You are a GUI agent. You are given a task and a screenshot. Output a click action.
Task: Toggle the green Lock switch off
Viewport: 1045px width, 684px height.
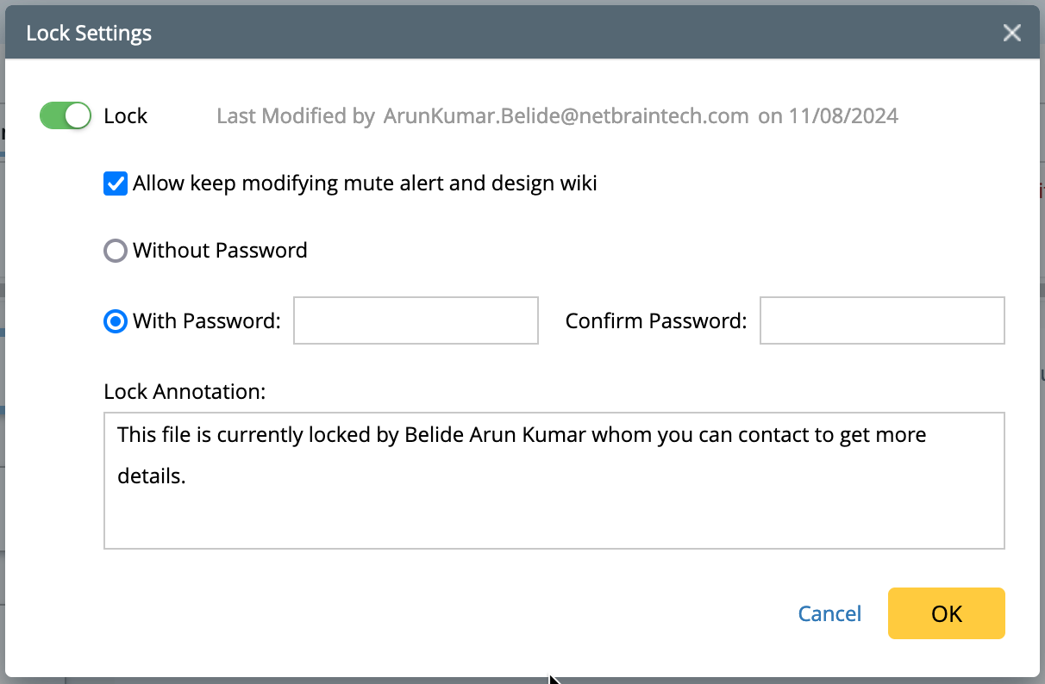coord(66,115)
